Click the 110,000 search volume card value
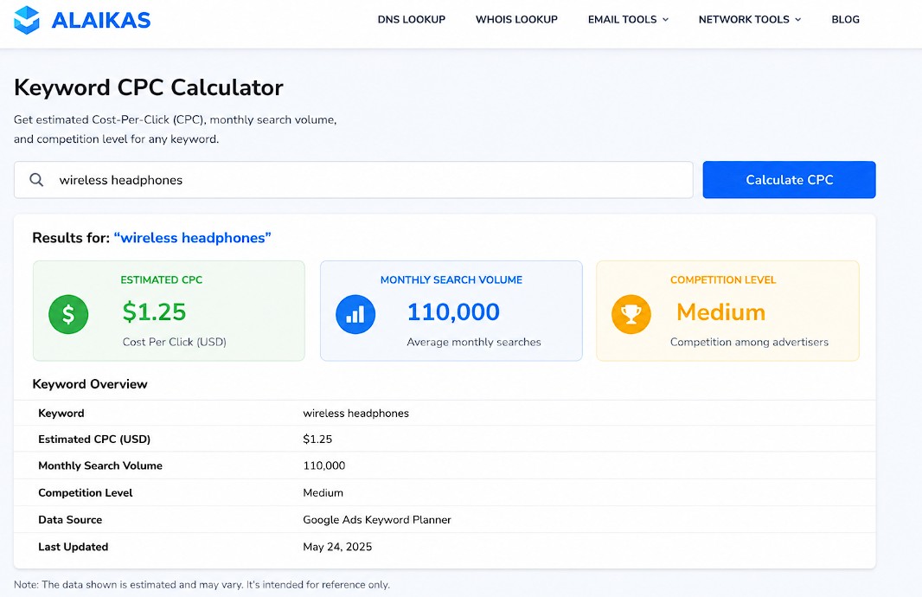The height and width of the screenshot is (597, 922). coord(453,311)
